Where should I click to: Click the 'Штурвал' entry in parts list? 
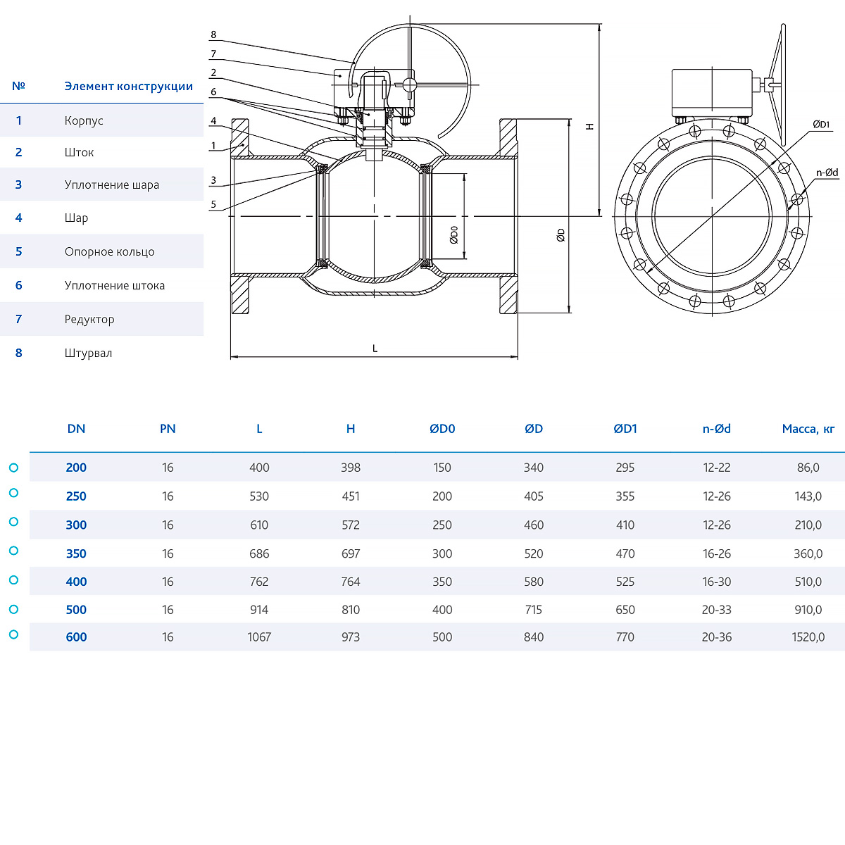(88, 353)
